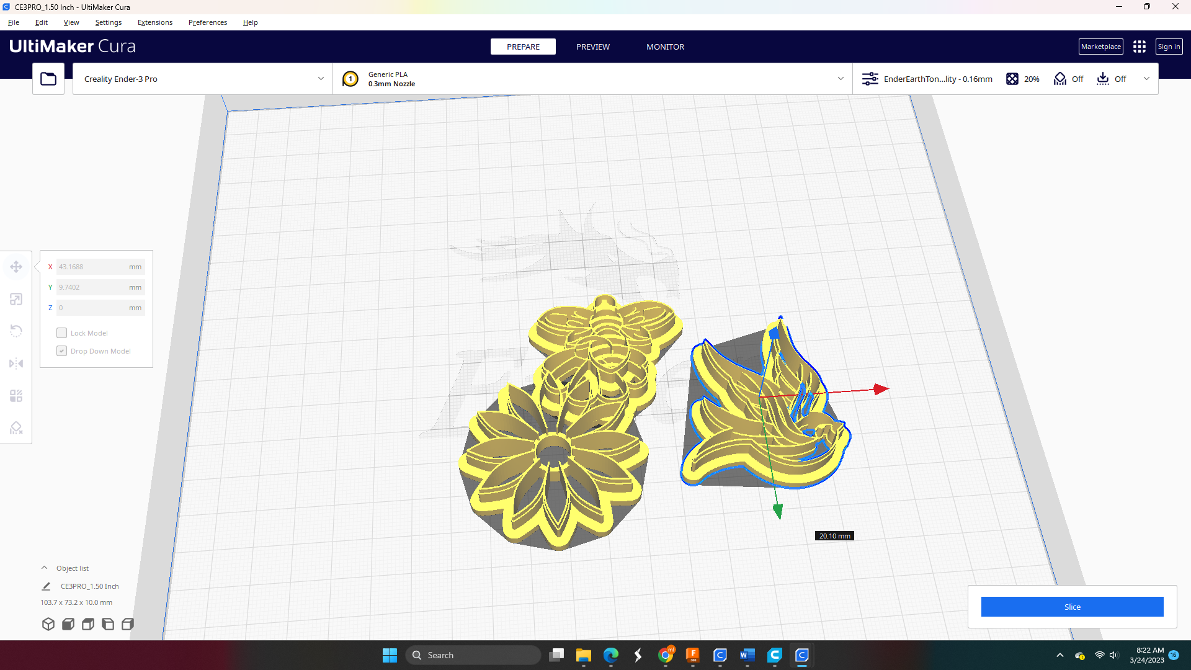The image size is (1191, 670).
Task: Switch to front view cube icon
Action: click(x=68, y=624)
